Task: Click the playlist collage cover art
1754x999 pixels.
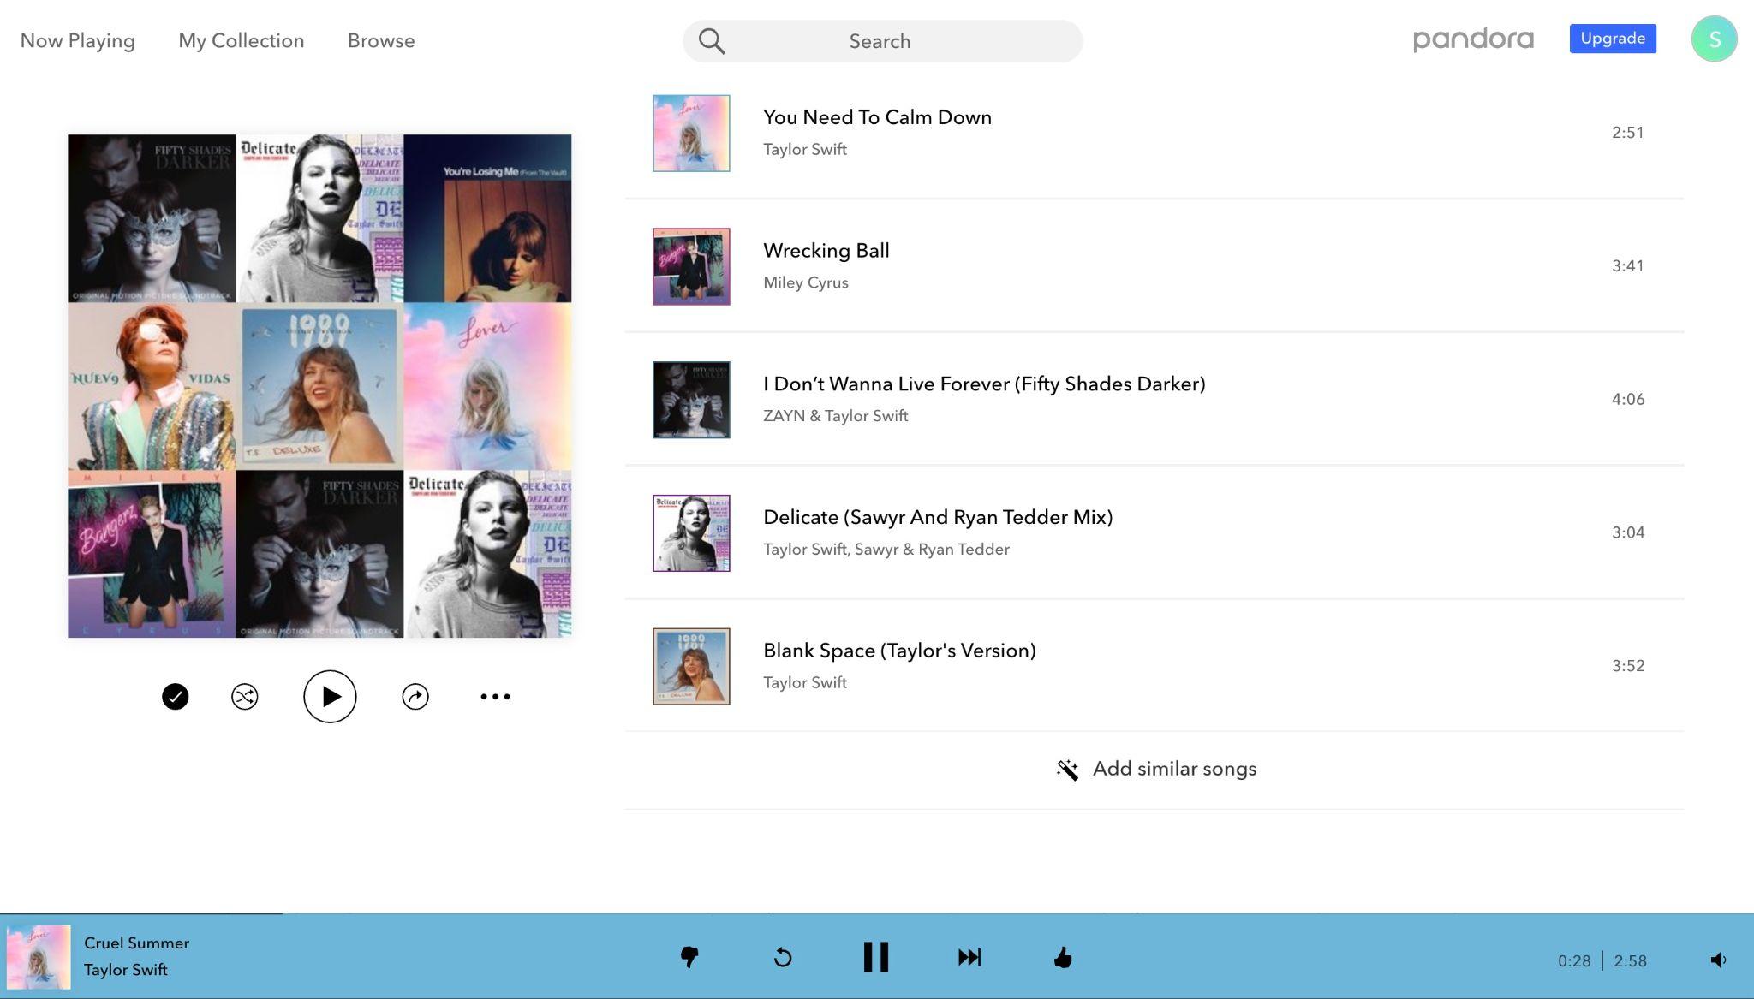Action: coord(319,386)
